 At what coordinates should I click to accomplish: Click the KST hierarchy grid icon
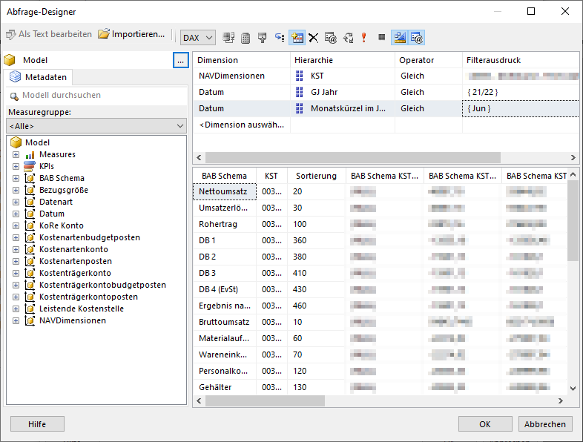click(300, 76)
